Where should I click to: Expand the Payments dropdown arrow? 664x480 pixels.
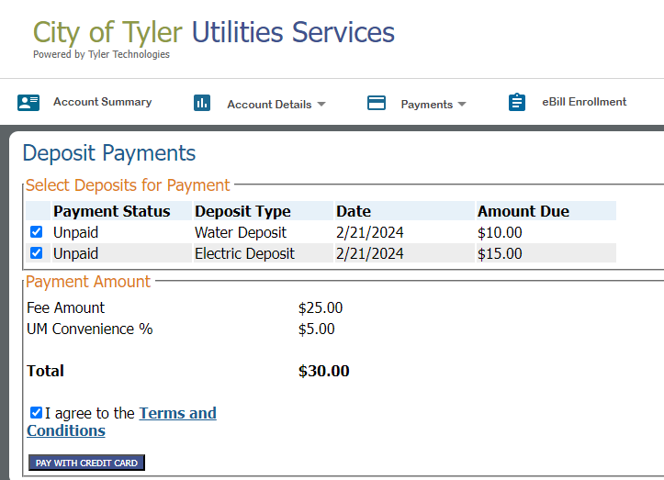(x=462, y=104)
